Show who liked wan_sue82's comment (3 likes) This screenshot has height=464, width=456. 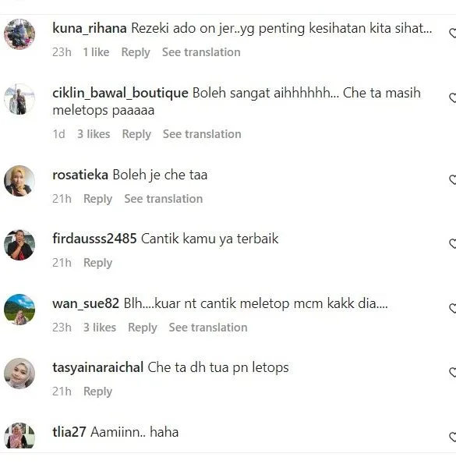tap(100, 328)
